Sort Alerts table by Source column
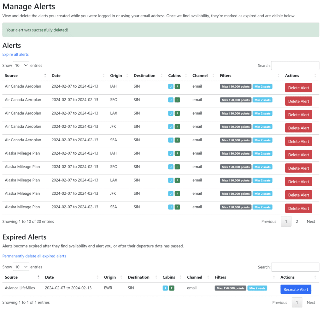Viewport: 323px width, 312px height. (x=11, y=76)
